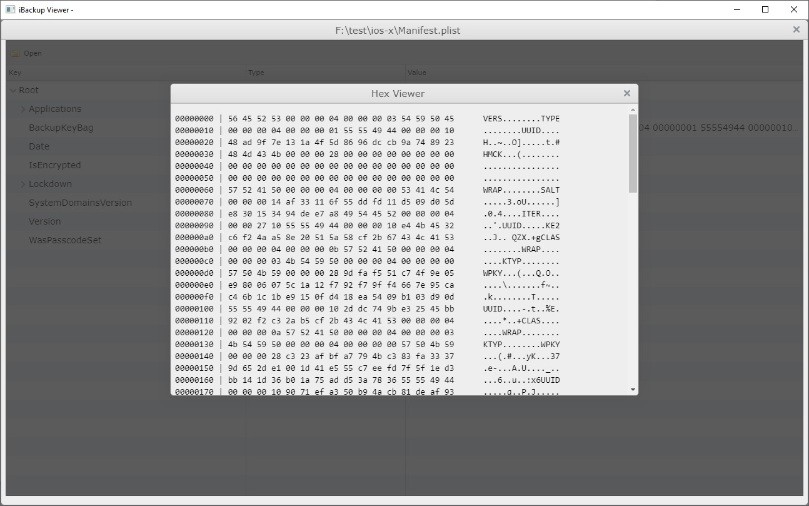Click the Value column header
This screenshot has height=506, width=809.
click(x=416, y=73)
